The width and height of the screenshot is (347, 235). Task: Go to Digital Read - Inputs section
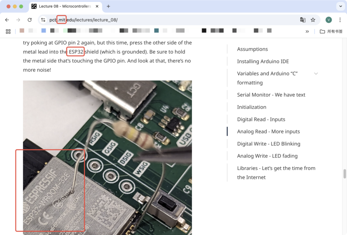pos(261,119)
